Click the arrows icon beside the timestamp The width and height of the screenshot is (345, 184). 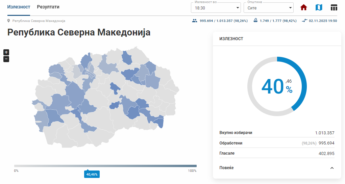[304, 21]
